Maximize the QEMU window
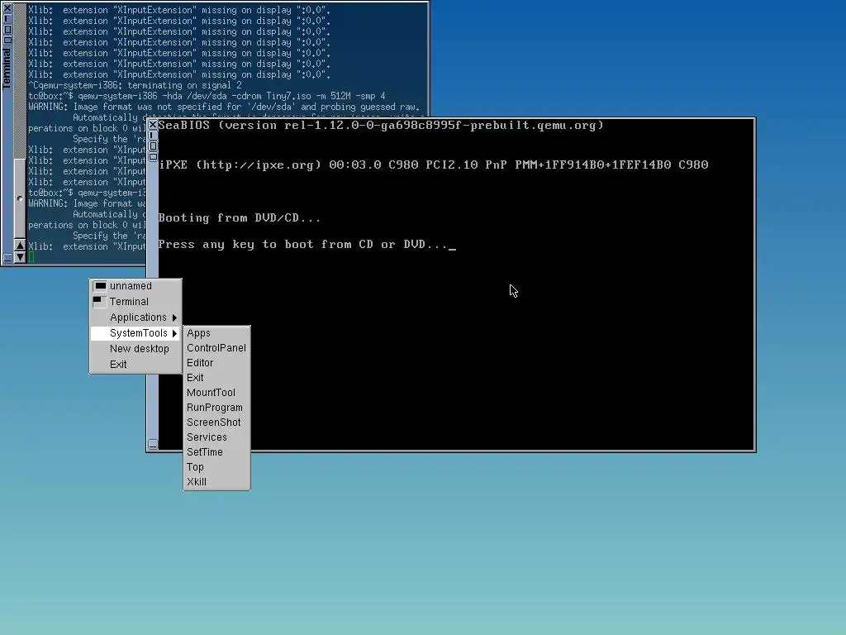The width and height of the screenshot is (846, 635). [153, 146]
